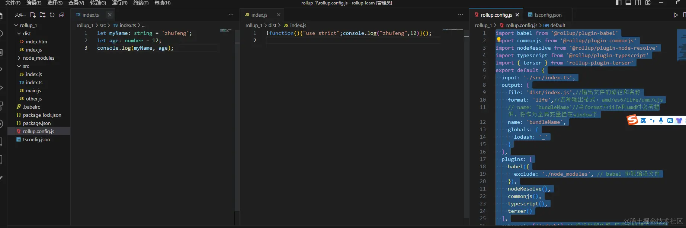
Task: Open package-lock.json in explorer
Action: coord(42,115)
